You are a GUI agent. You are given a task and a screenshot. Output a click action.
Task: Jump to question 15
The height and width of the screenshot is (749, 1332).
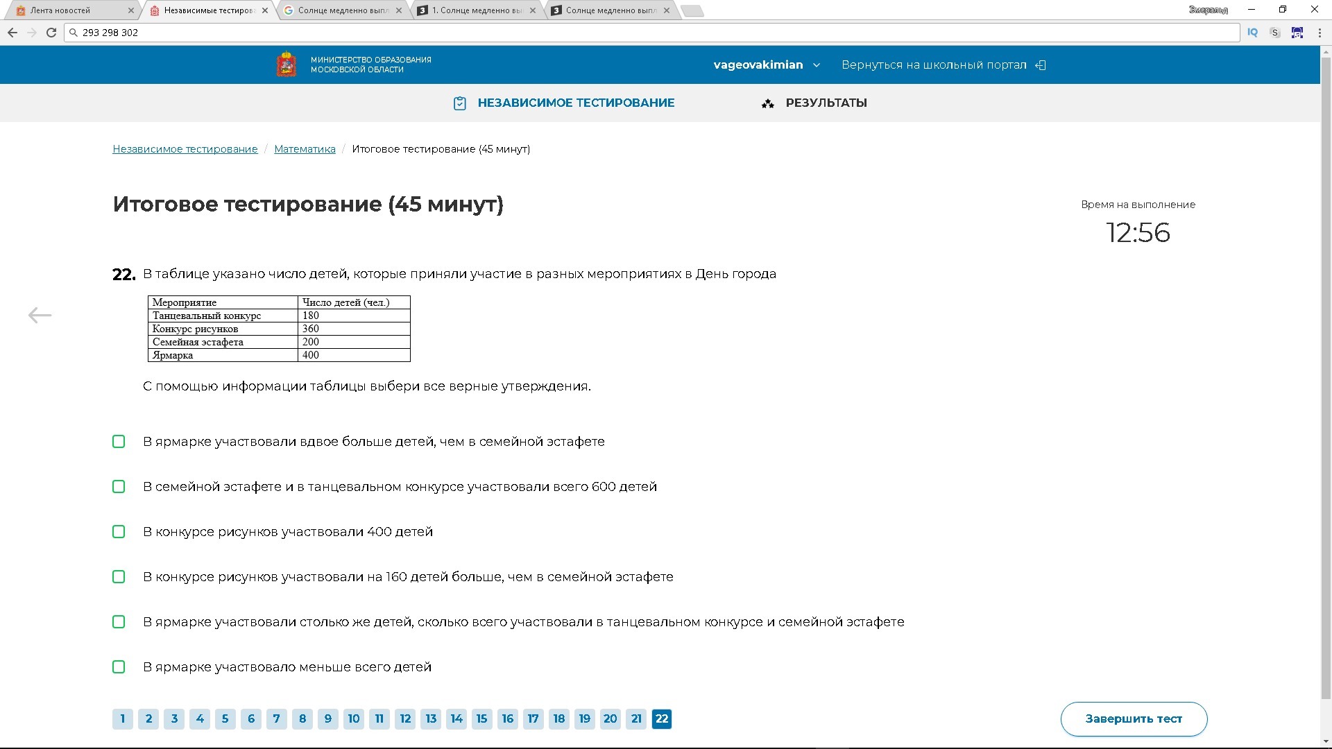pyautogui.click(x=482, y=719)
